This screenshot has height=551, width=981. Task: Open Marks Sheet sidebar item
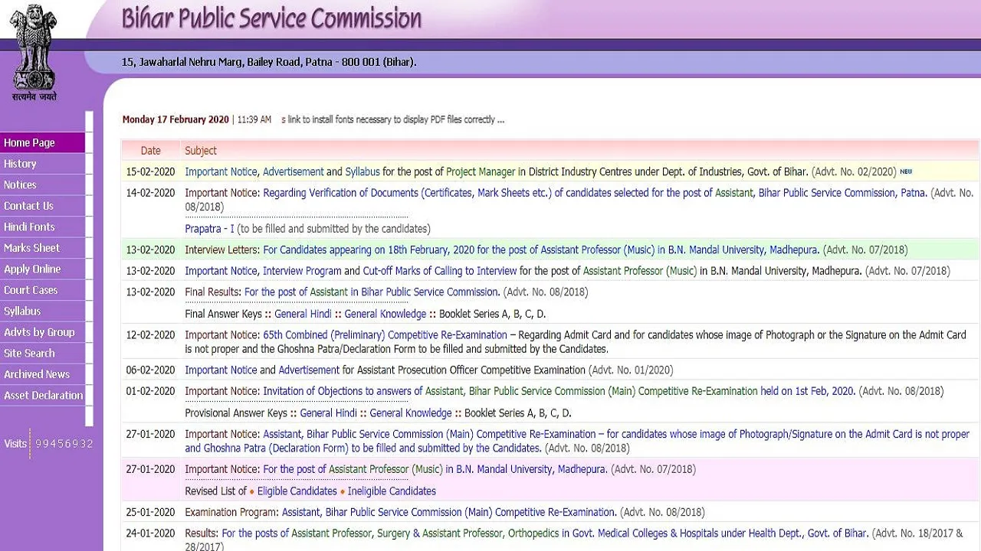pos(43,248)
